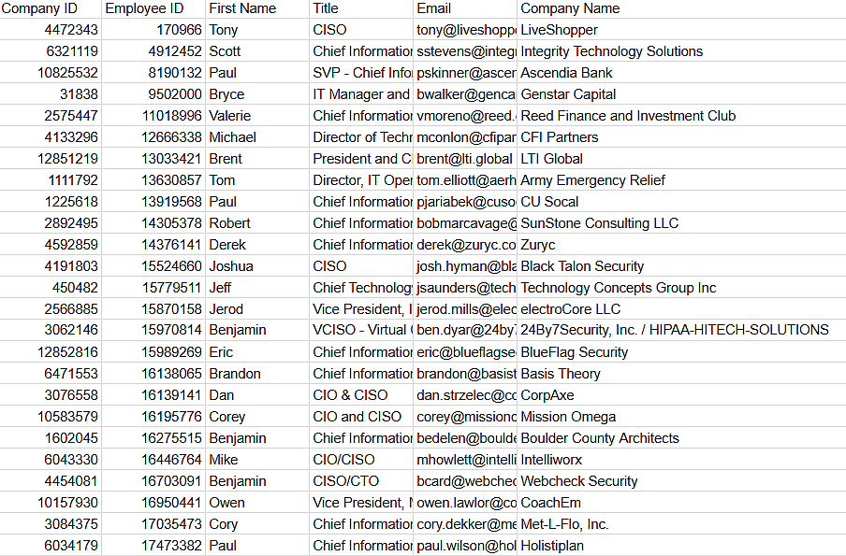The height and width of the screenshot is (556, 846).
Task: Click the CIO & CISO title cell
Action: 350,395
